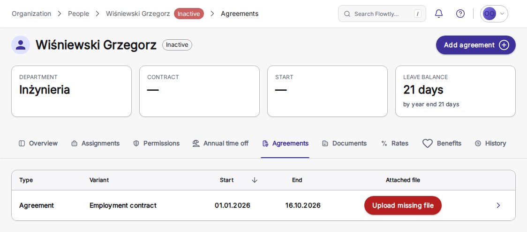The width and height of the screenshot is (527, 232).
Task: Switch to the Permissions tab
Action: click(x=157, y=144)
